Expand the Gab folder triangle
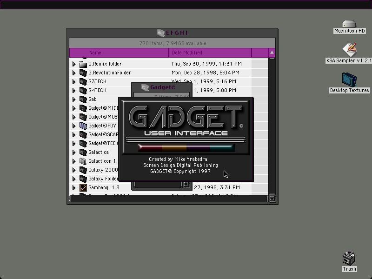The image size is (372, 279). click(x=74, y=99)
